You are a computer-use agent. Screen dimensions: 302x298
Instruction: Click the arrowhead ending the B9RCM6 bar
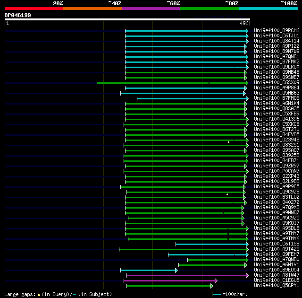247,31
